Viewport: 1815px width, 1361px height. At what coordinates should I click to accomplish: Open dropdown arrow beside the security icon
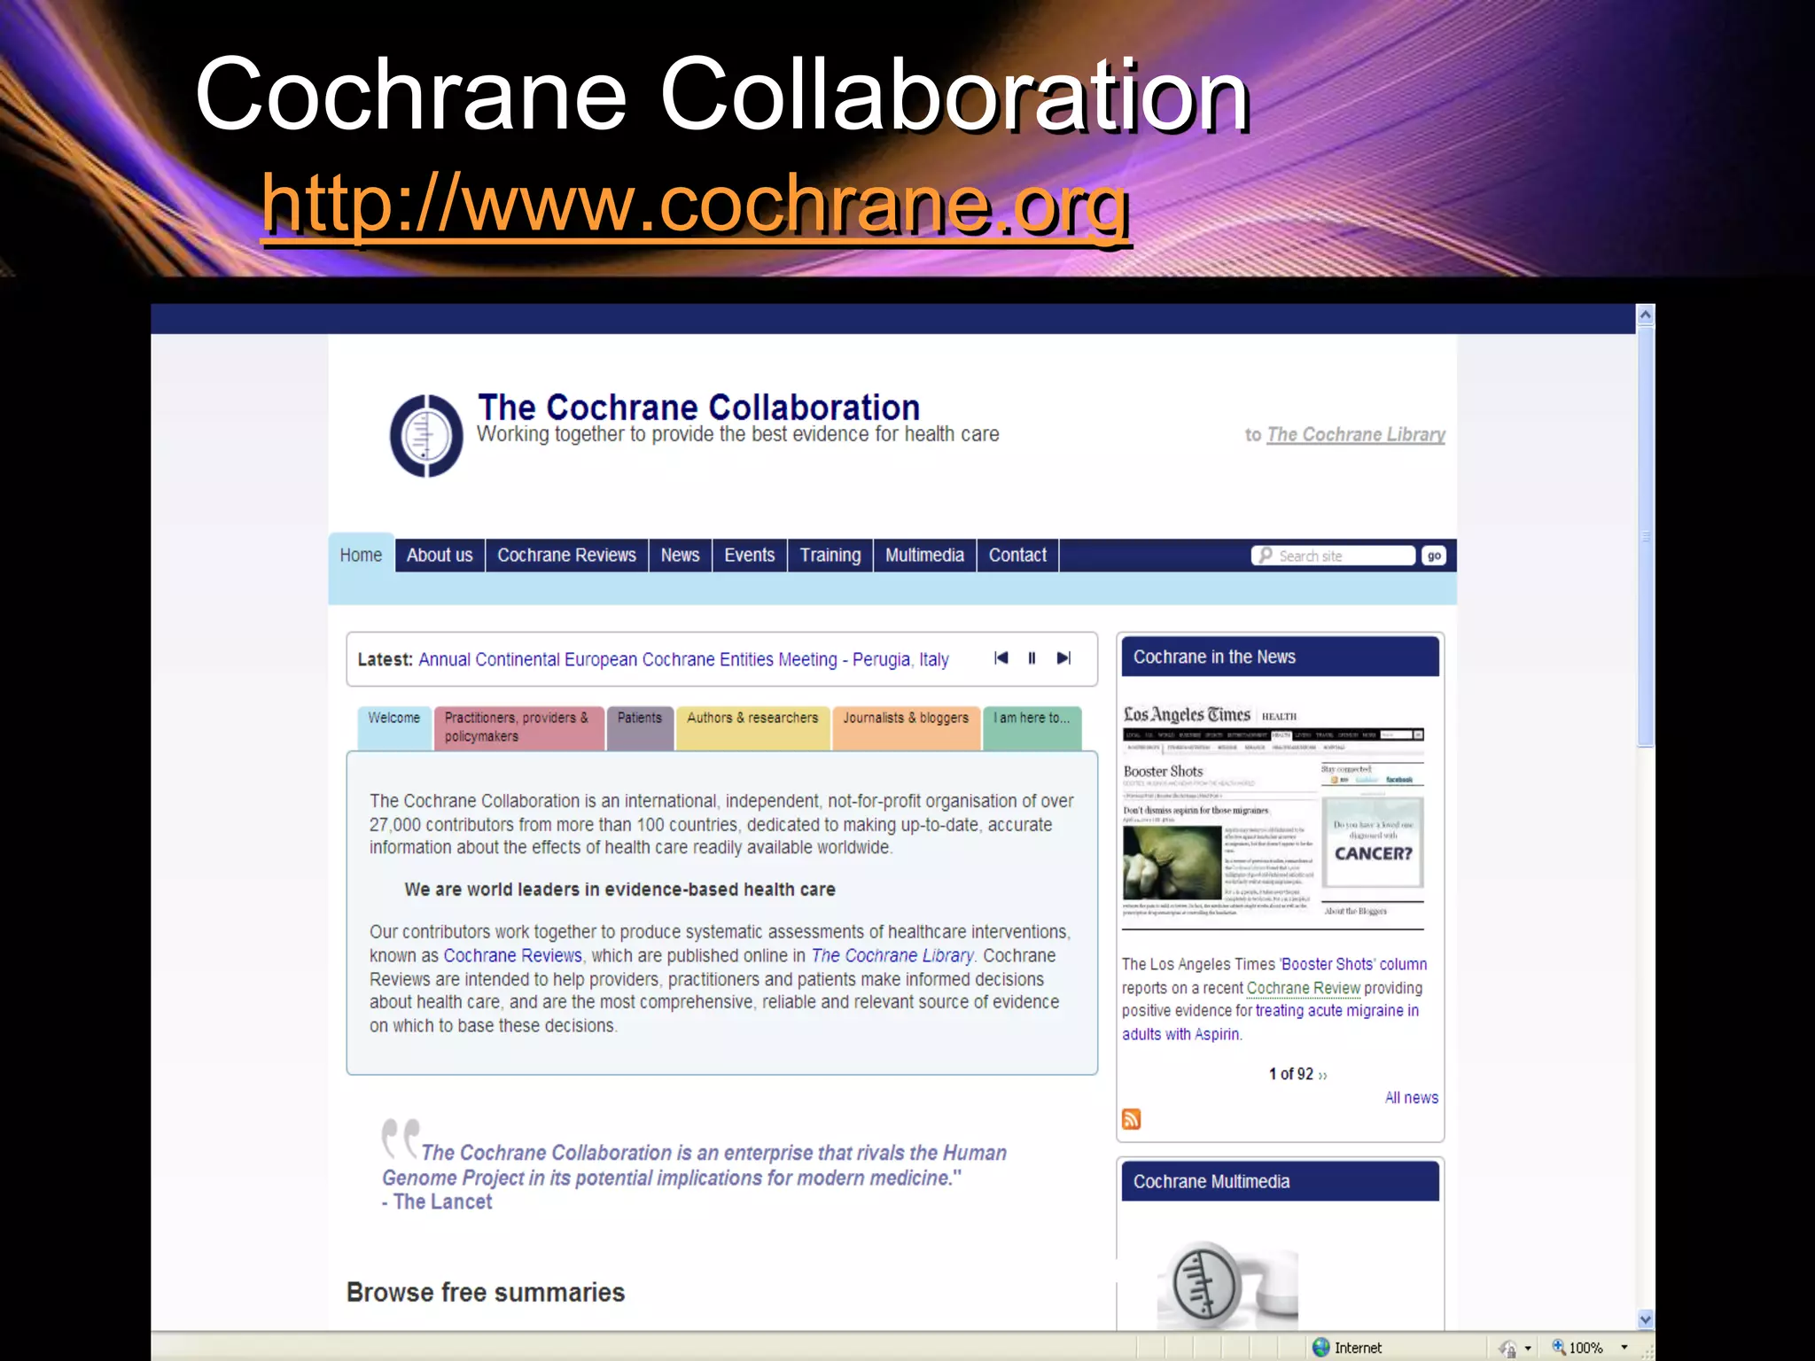[x=1528, y=1348]
